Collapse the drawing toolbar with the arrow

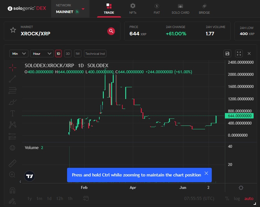20,182
